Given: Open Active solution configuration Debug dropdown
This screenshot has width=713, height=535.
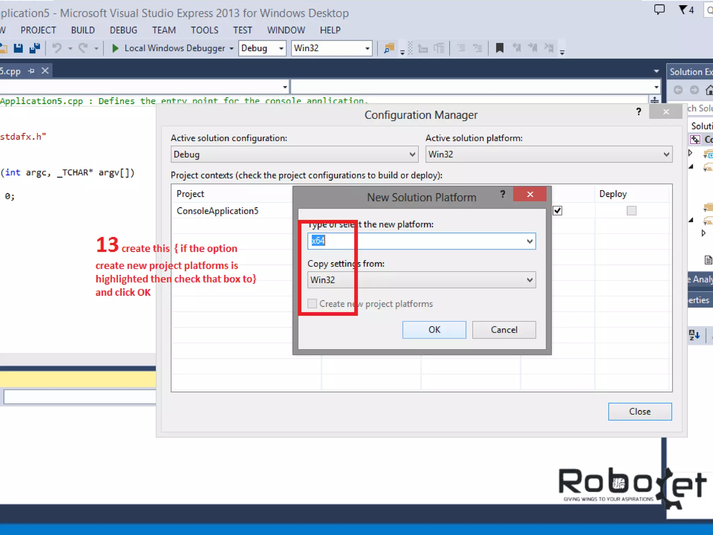Looking at the screenshot, I should tap(412, 154).
